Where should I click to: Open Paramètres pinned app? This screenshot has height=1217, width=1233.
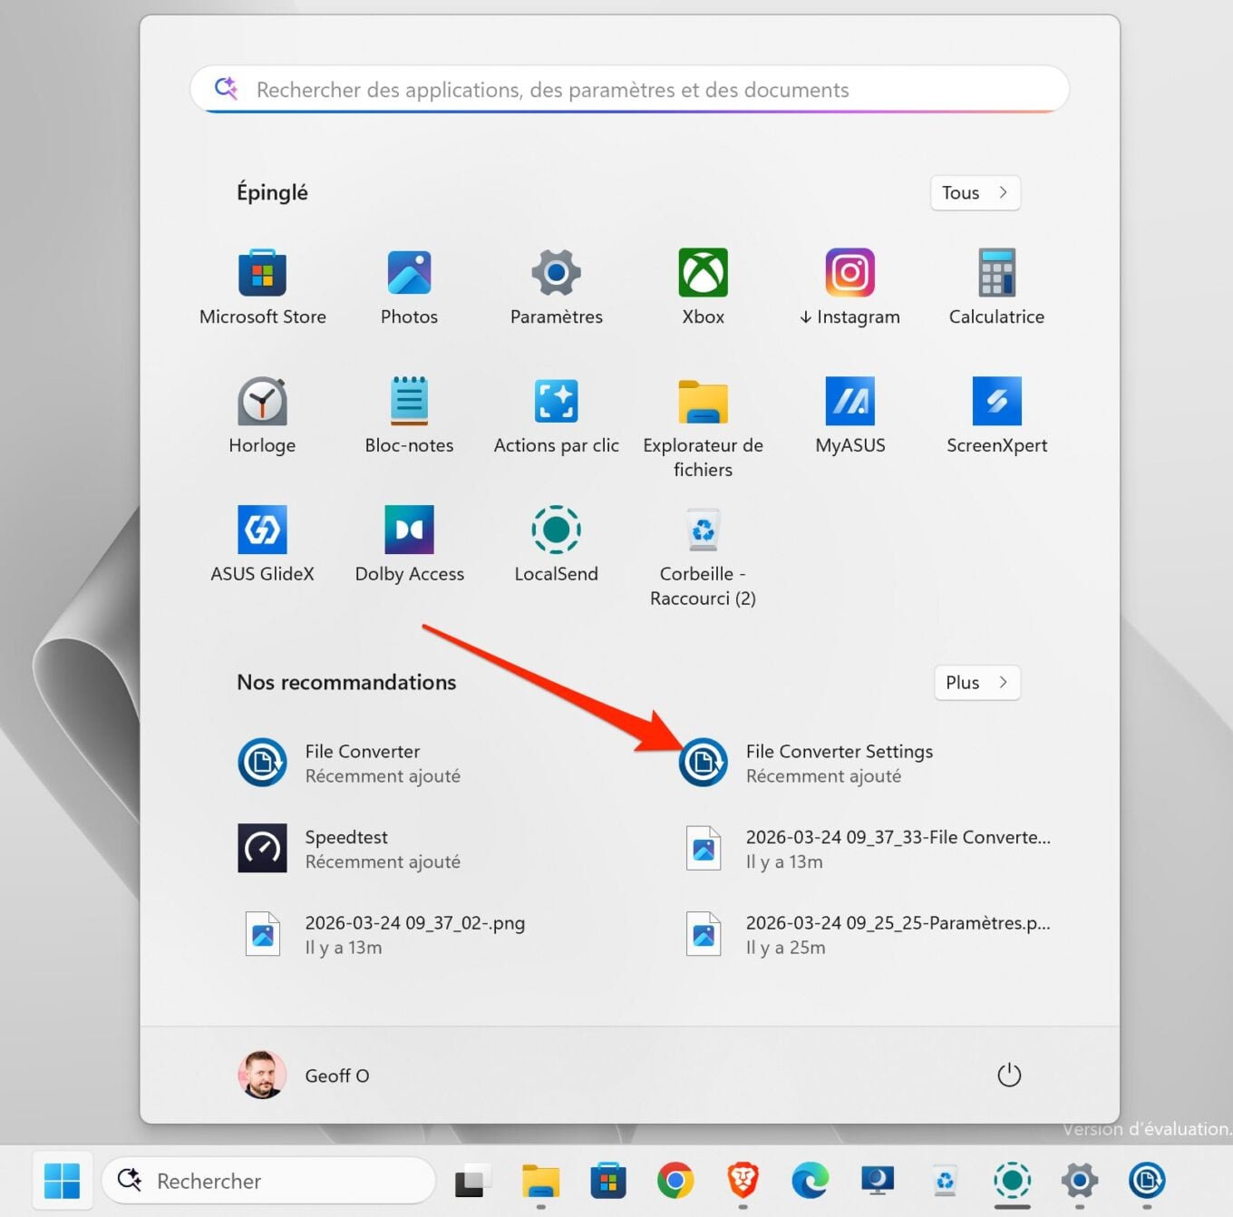pyautogui.click(x=556, y=287)
